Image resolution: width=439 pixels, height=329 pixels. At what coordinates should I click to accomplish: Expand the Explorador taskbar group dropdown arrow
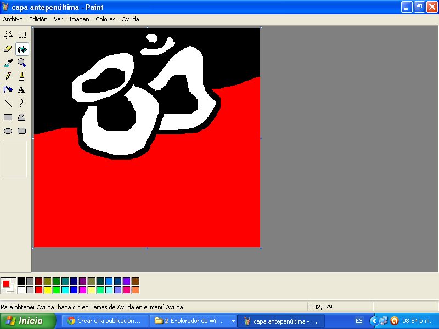233,321
